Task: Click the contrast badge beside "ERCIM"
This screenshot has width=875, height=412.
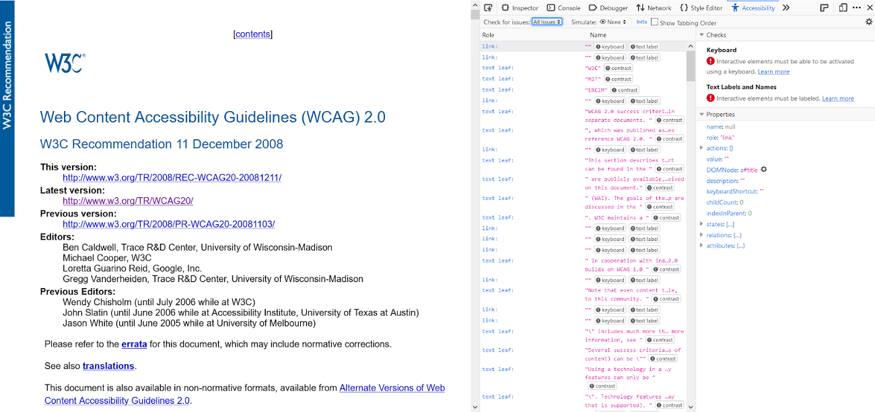Action: (x=625, y=90)
